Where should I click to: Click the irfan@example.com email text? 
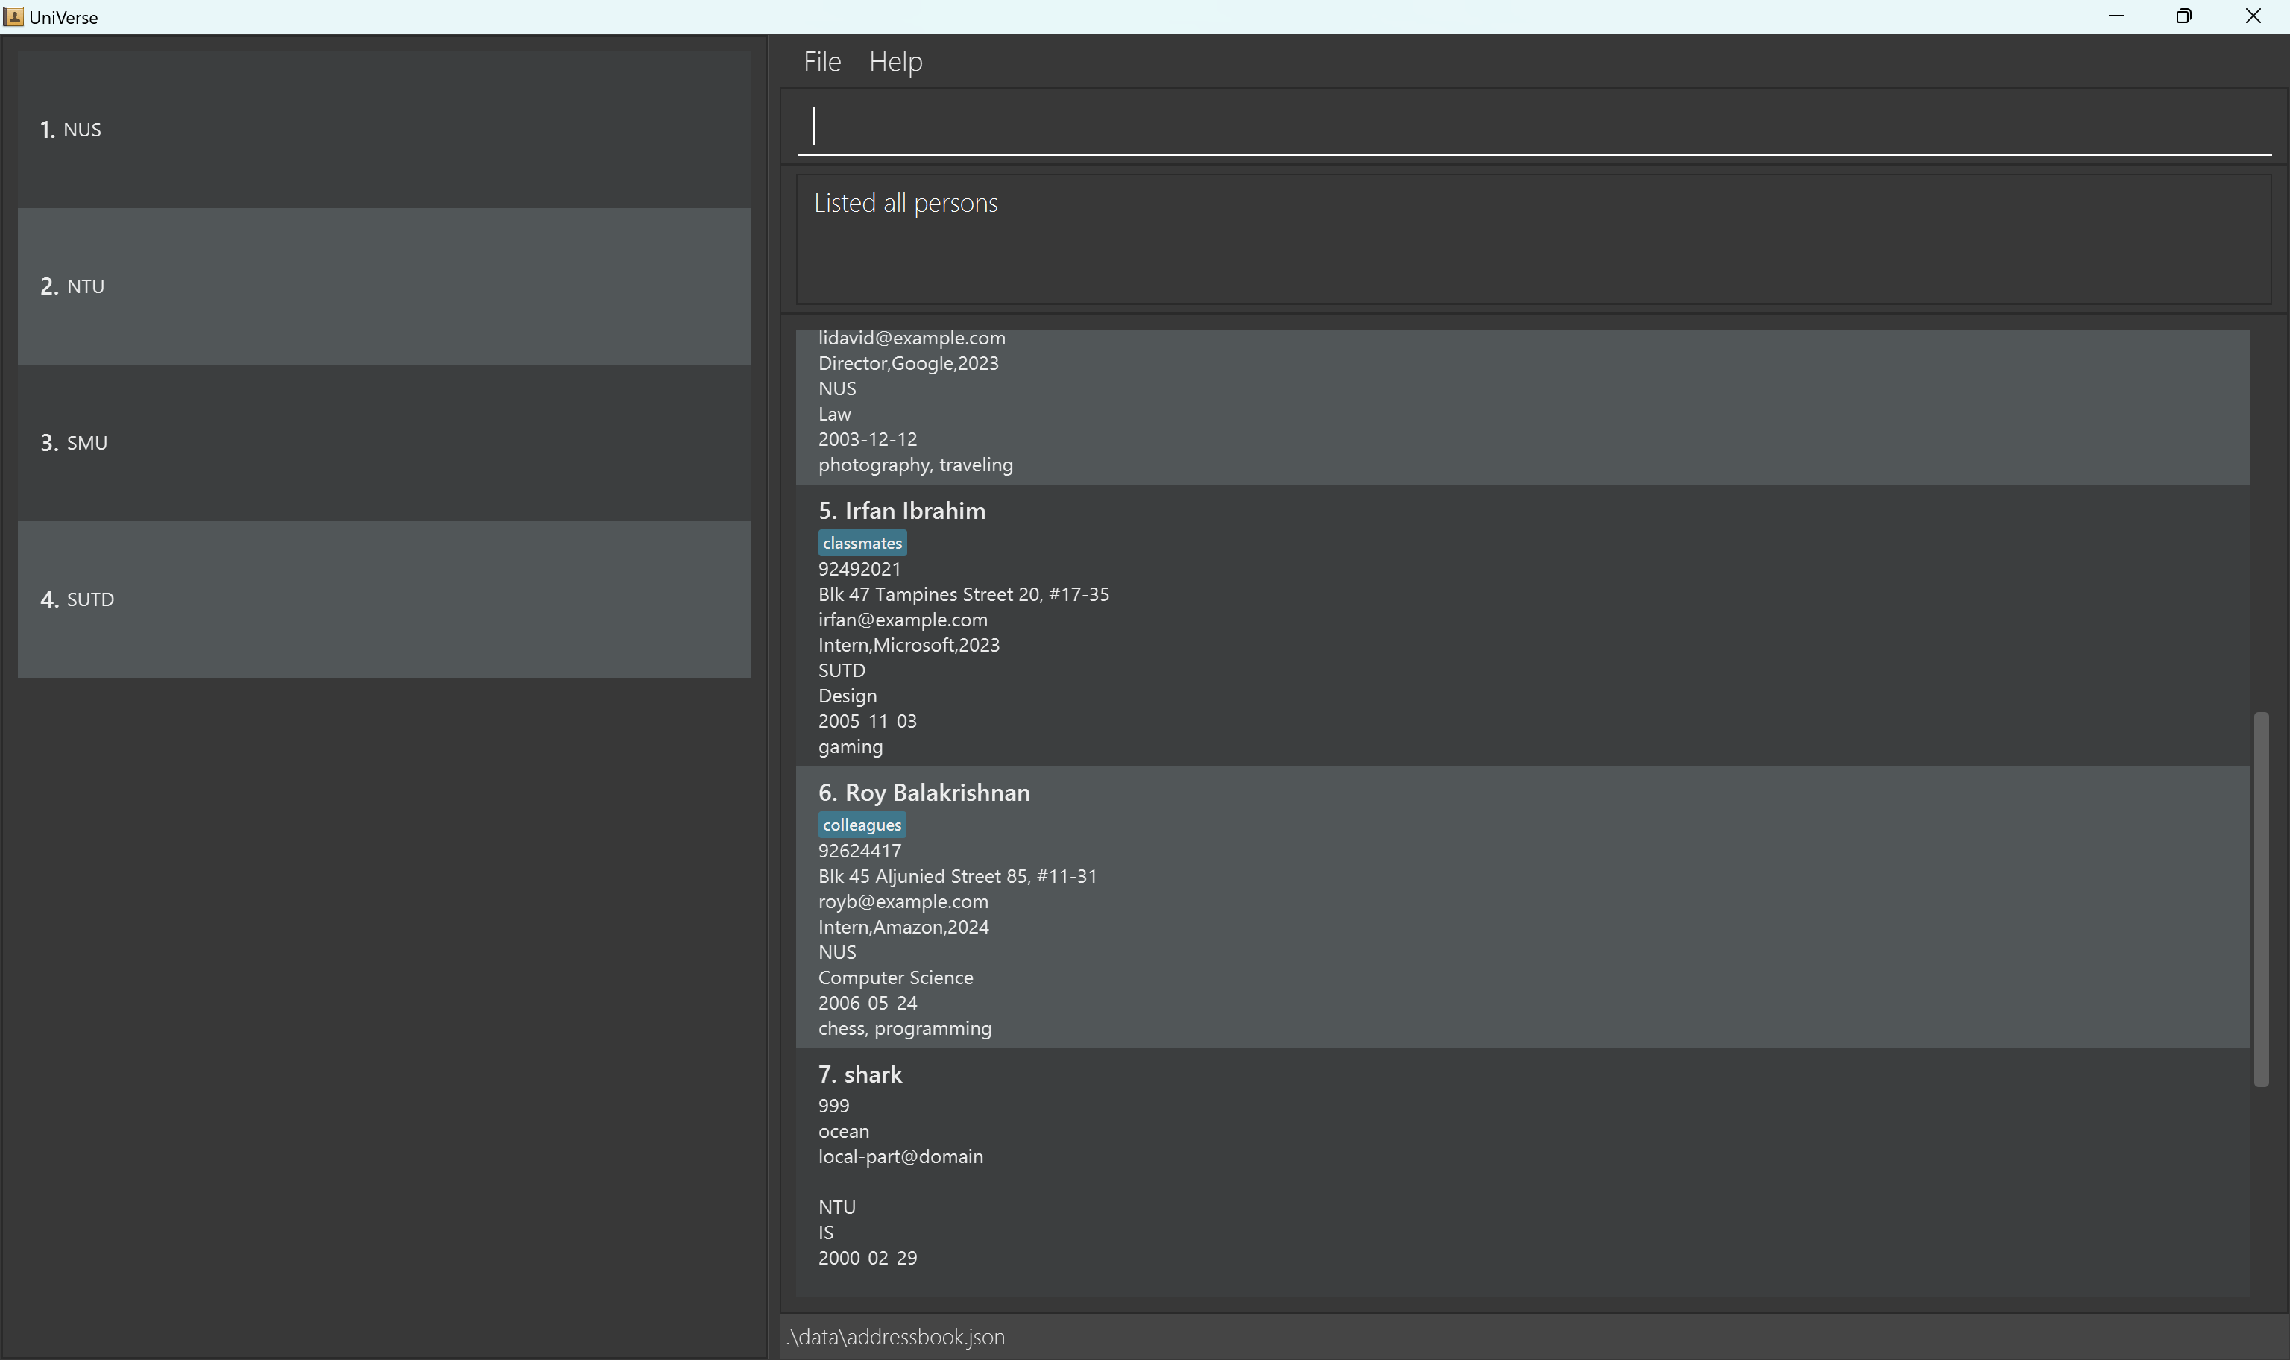coord(902,620)
